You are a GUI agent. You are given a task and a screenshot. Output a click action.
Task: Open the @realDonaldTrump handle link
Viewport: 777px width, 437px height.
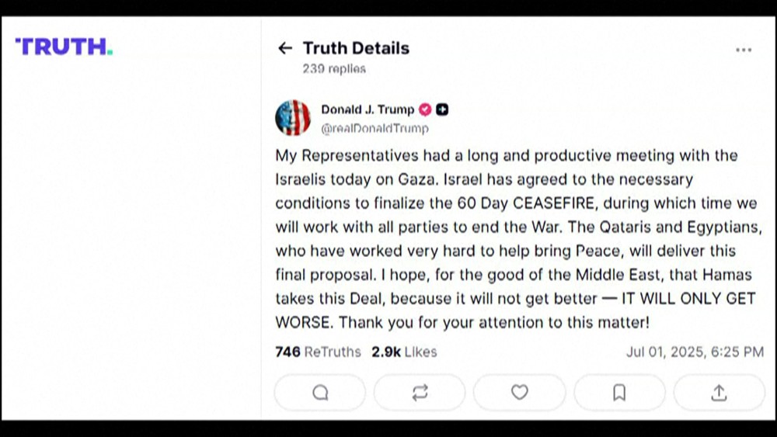[375, 128]
